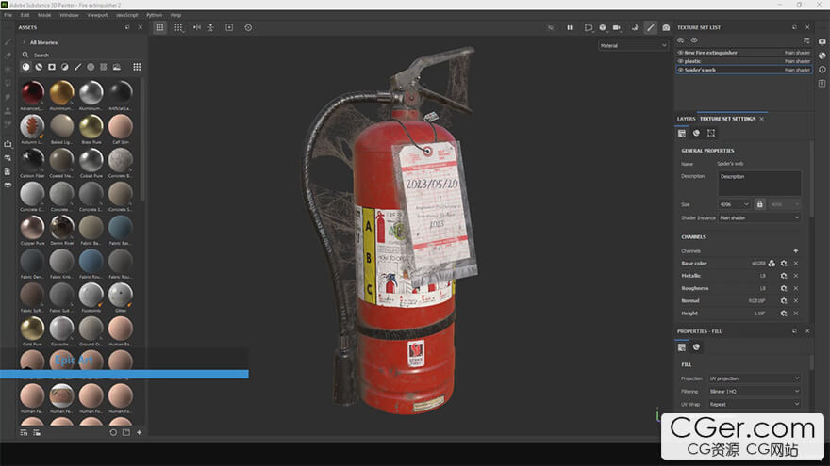Click the camera screenshot icon in viewport toolbar
This screenshot has height=466, width=830.
666,28
